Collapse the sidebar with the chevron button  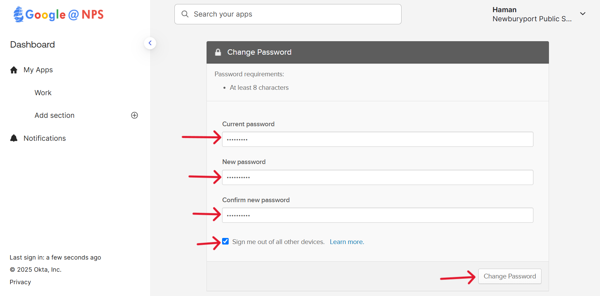click(150, 43)
